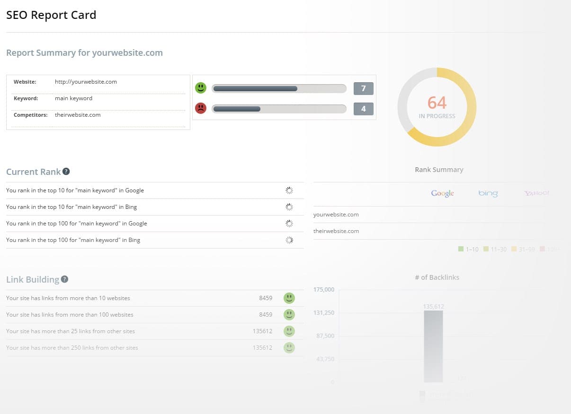Click the Link Building help question icon
This screenshot has height=414, width=571.
point(65,279)
